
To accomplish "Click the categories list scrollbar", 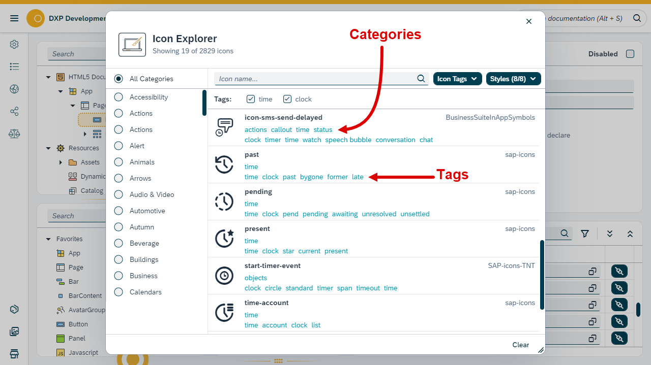I will pyautogui.click(x=204, y=103).
